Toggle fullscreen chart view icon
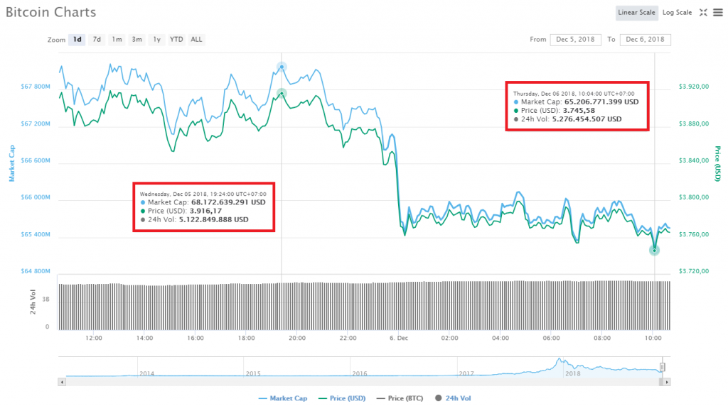Viewport: 728px width, 406px height. pos(703,13)
